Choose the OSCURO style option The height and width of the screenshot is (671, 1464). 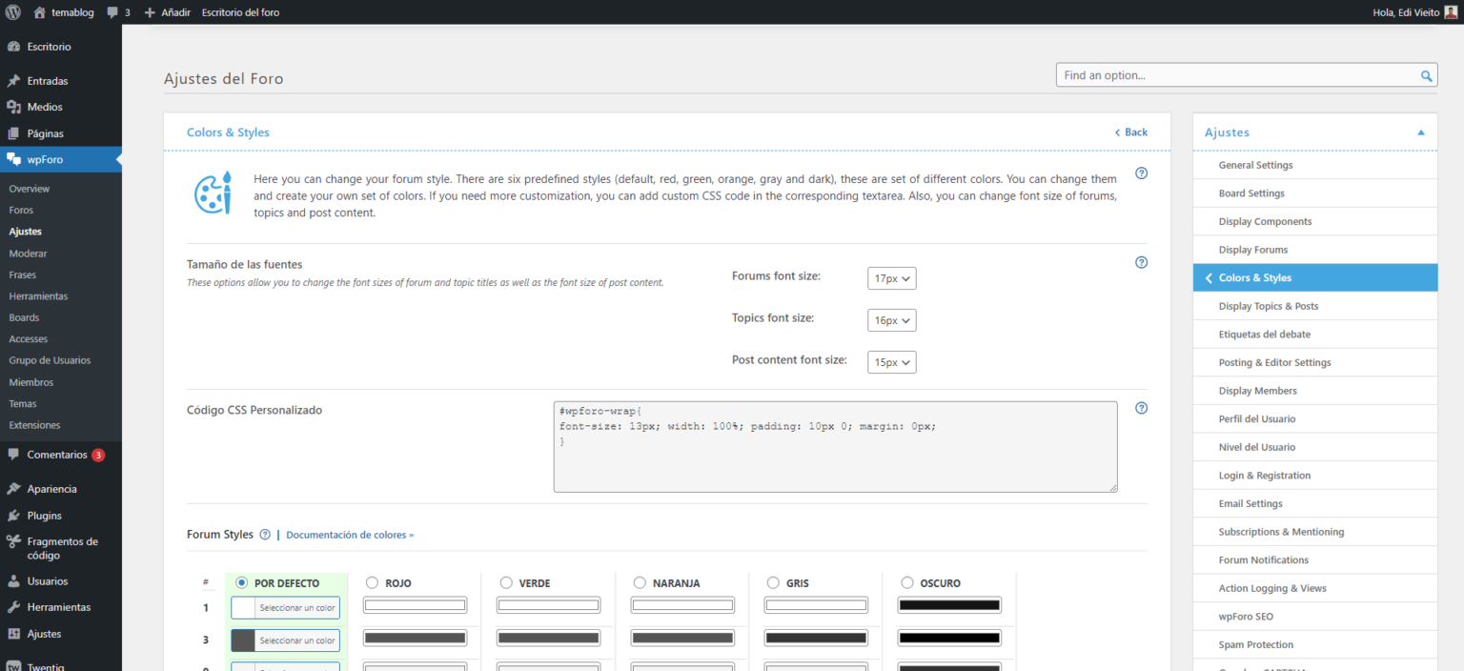tap(906, 582)
